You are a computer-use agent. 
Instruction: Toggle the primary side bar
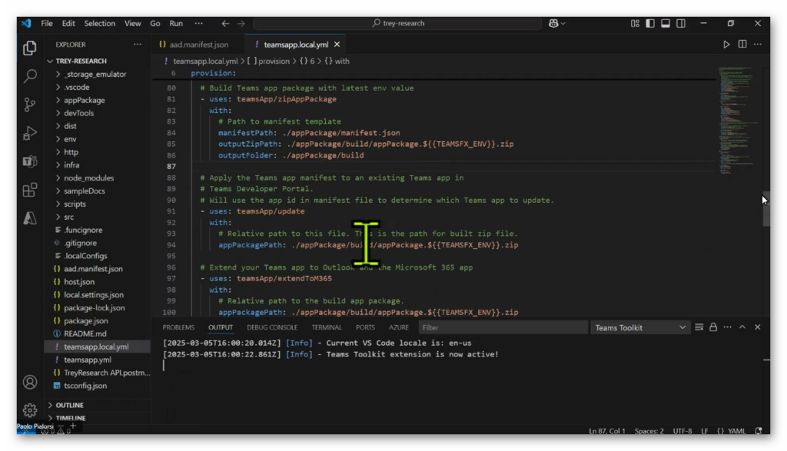pos(650,23)
